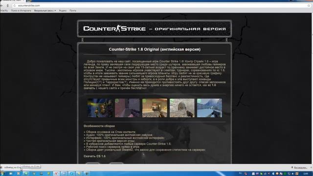This screenshot has width=313, height=176.
Task: Open the green circle taskbar app
Action: pos(26,174)
